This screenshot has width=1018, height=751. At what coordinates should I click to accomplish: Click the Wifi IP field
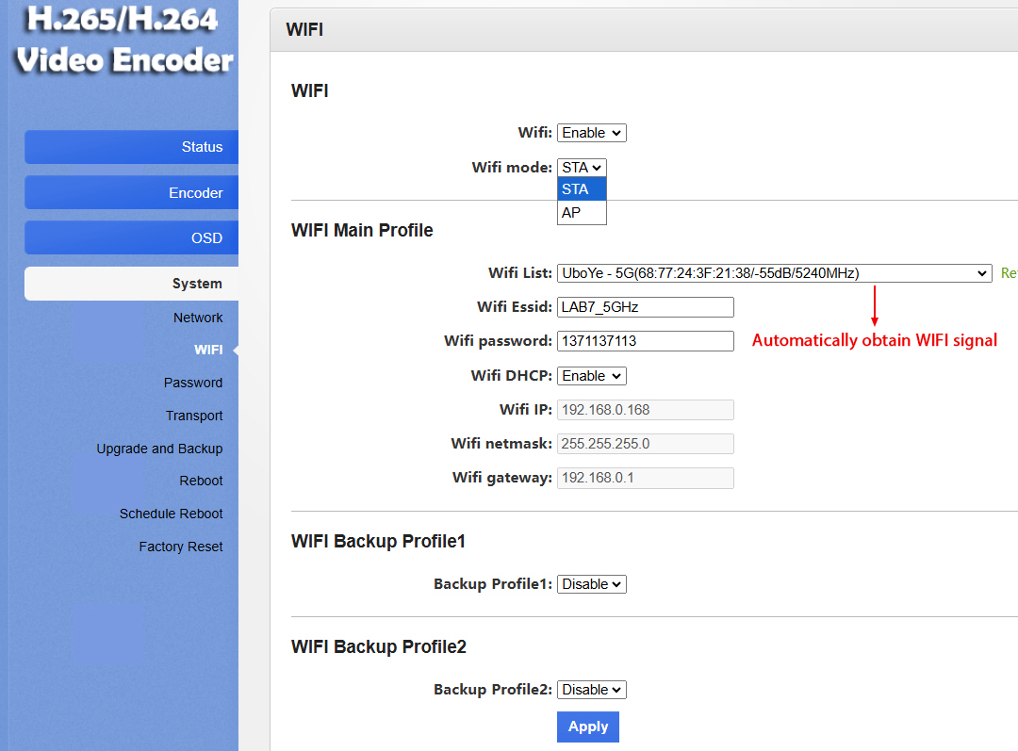[646, 410]
